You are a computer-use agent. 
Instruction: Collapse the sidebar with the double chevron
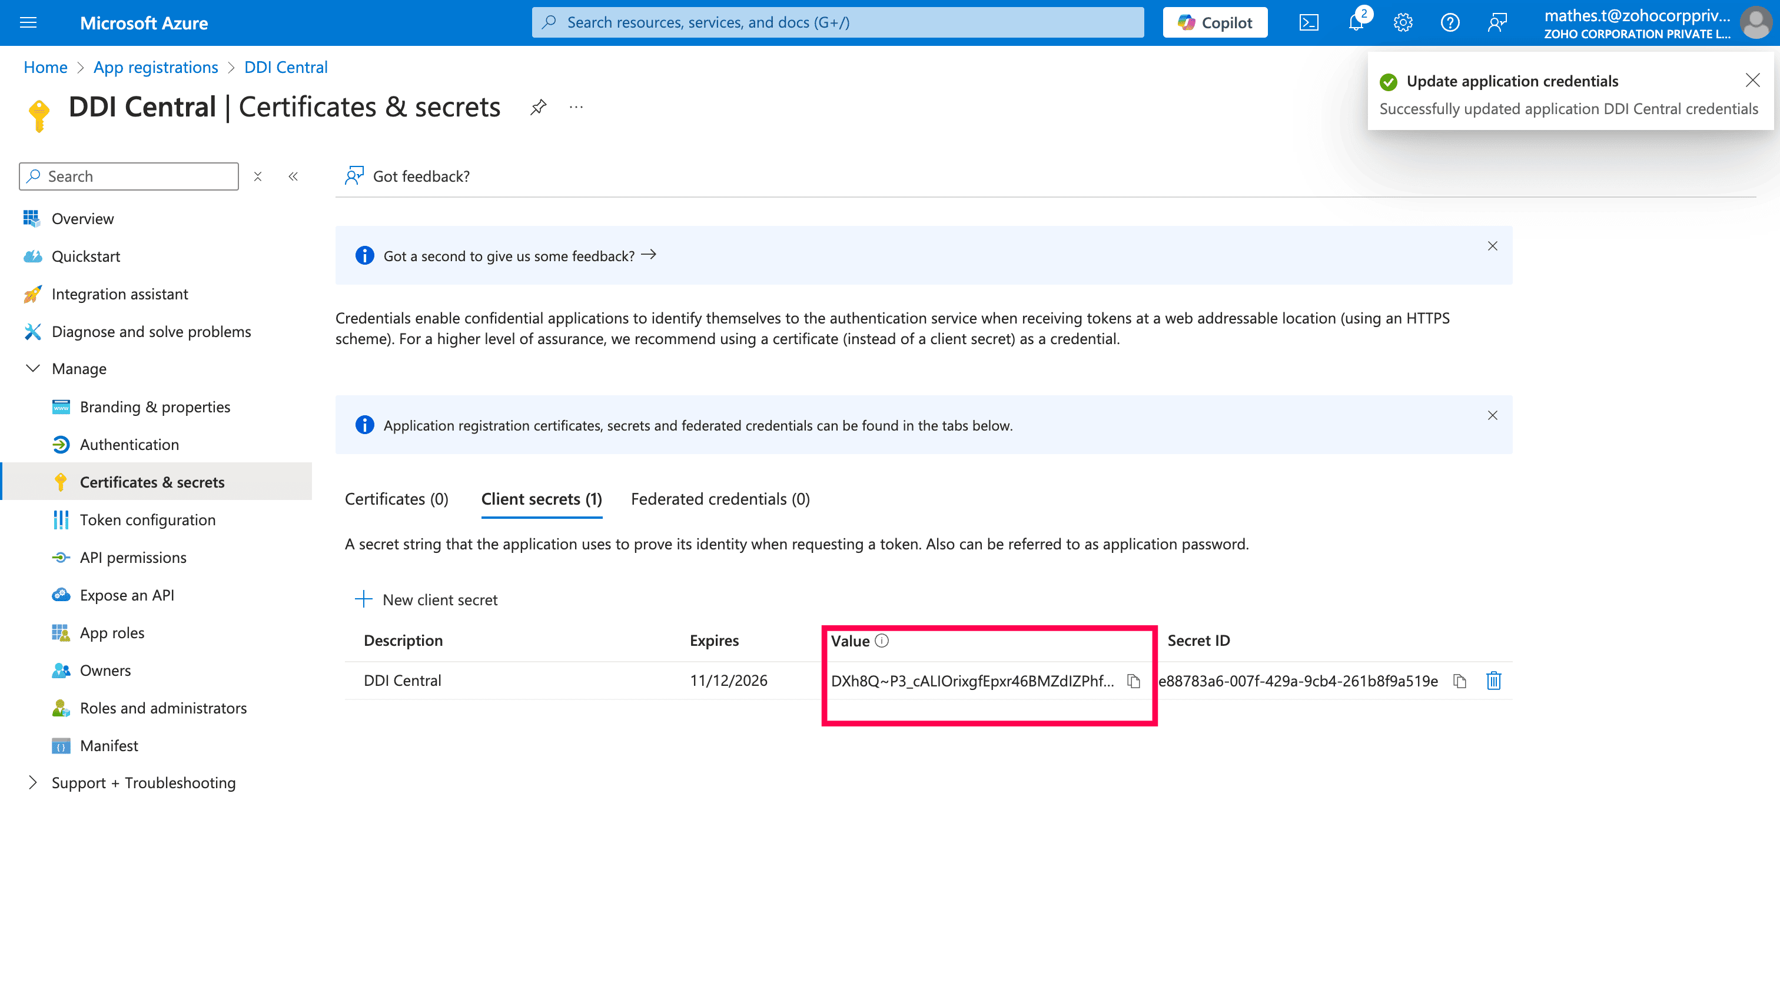click(x=294, y=176)
